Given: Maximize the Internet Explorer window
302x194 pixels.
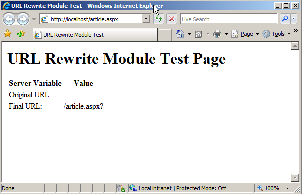Looking at the screenshot, I should 286,6.
